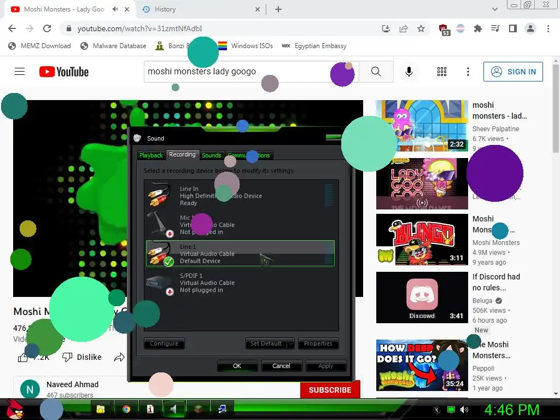Open YouTube settings three-dot menu

tap(468, 72)
